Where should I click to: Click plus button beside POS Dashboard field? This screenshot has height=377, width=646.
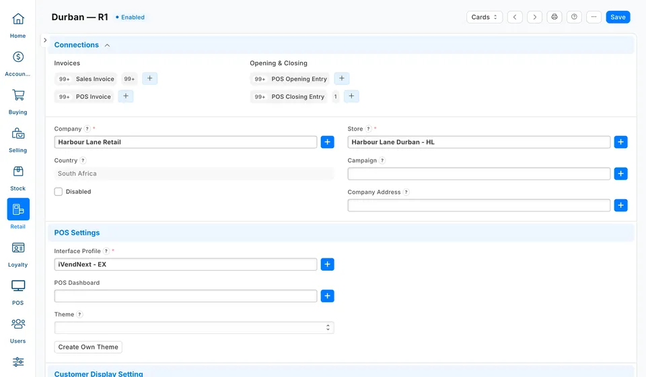tap(328, 296)
